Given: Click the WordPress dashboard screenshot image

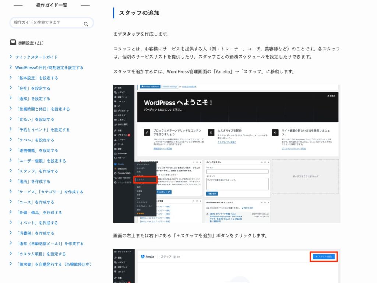Looking at the screenshot, I should [226, 154].
